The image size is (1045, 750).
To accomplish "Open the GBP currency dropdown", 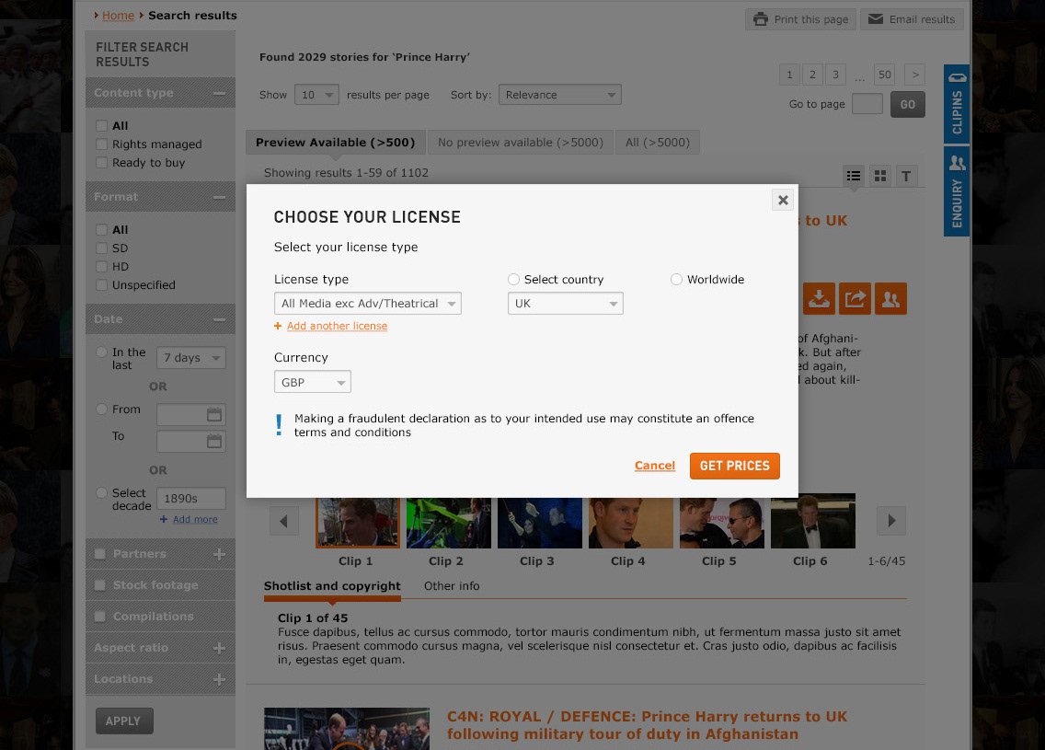I will (312, 381).
